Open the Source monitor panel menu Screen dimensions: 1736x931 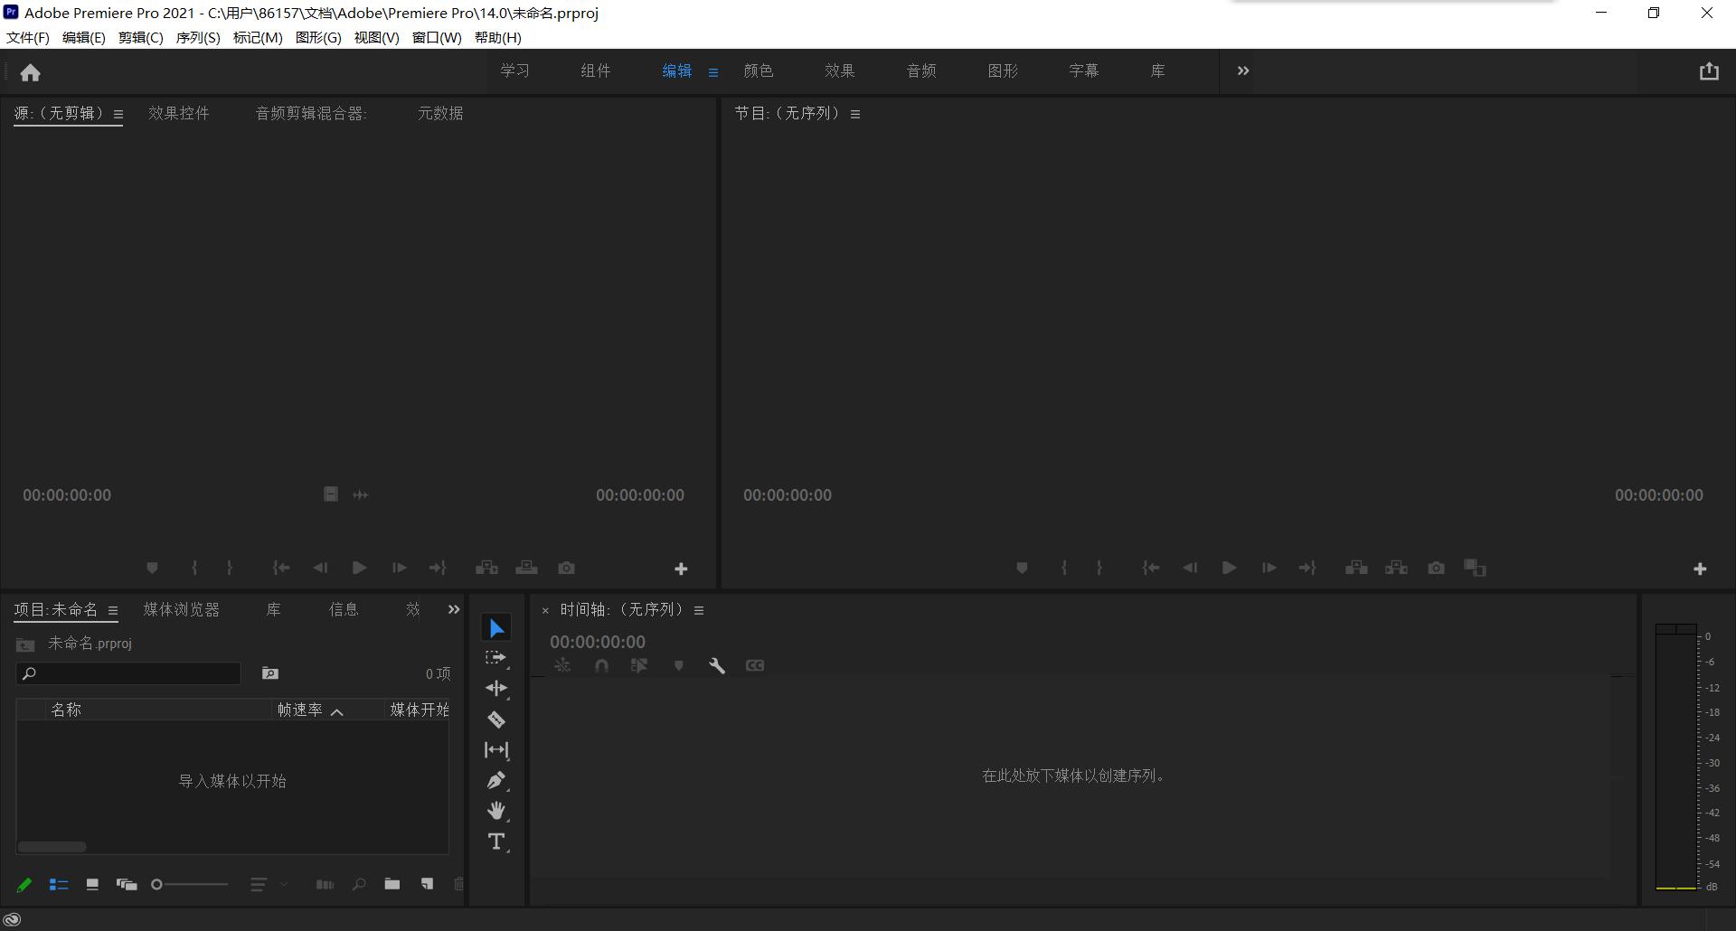tap(119, 114)
